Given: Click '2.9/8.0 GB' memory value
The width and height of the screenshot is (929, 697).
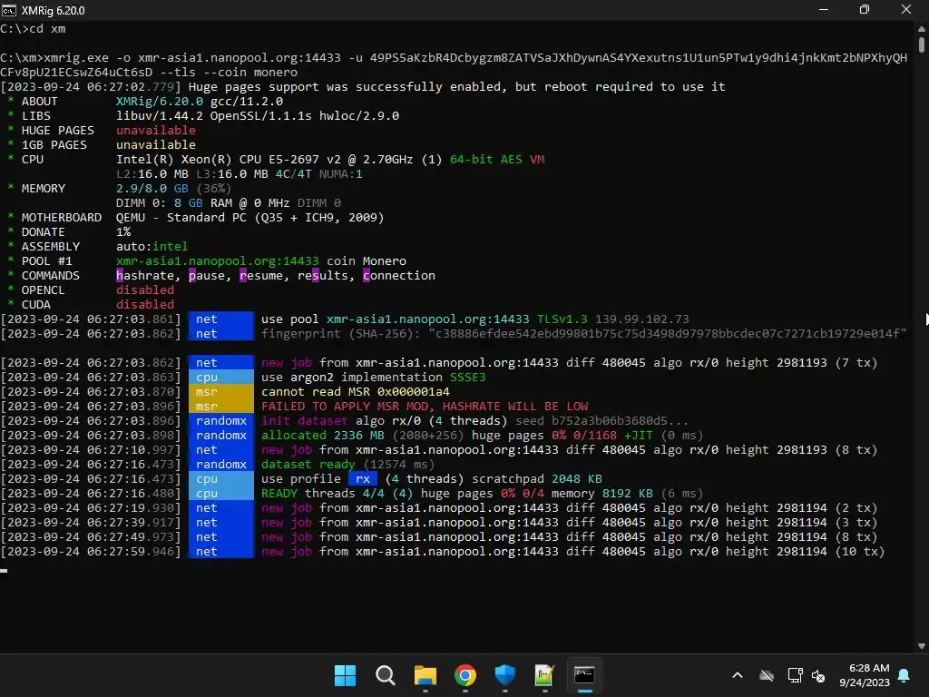Looking at the screenshot, I should click(152, 189).
